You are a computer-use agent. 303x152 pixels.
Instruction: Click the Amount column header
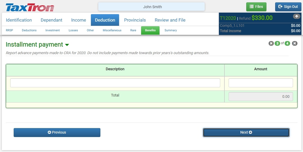(261, 69)
